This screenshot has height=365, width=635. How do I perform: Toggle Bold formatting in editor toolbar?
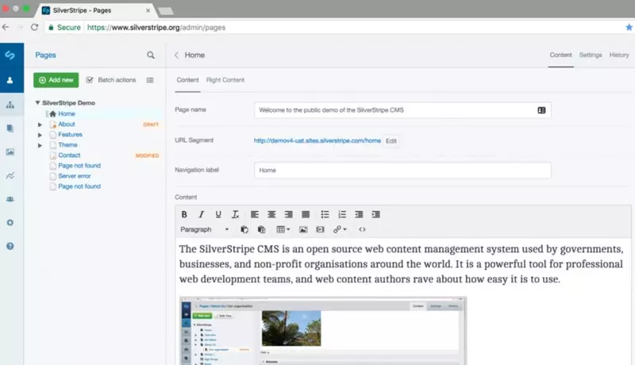[184, 214]
